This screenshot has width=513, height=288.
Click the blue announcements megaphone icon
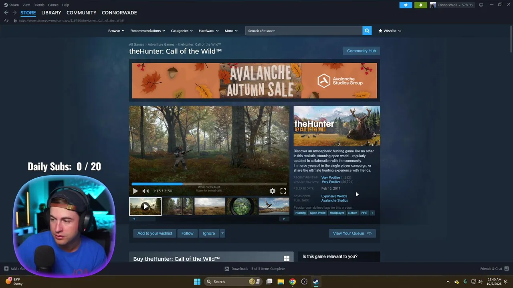point(406,5)
